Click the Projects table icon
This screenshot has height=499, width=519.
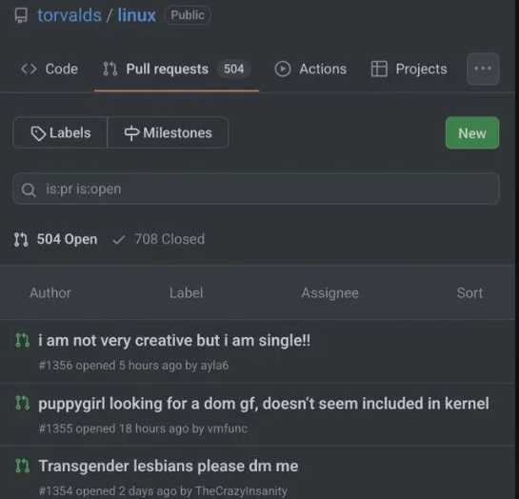coord(379,69)
